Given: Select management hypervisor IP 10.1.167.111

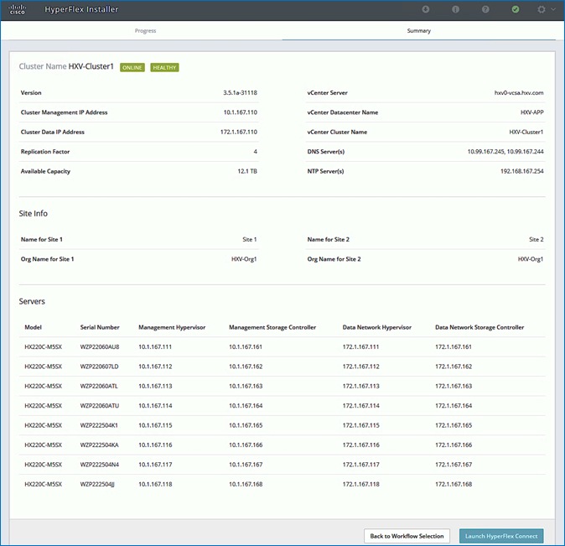Looking at the screenshot, I should coord(155,347).
